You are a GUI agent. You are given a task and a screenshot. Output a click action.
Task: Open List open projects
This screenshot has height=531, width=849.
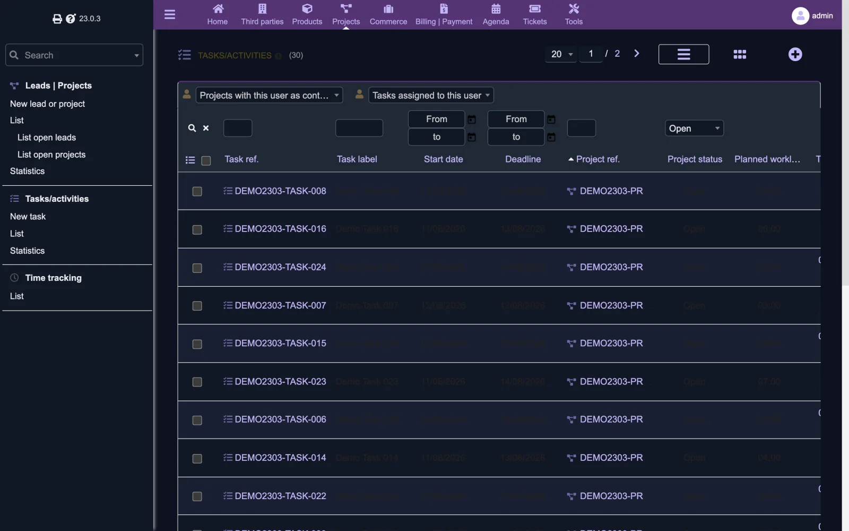coord(51,155)
